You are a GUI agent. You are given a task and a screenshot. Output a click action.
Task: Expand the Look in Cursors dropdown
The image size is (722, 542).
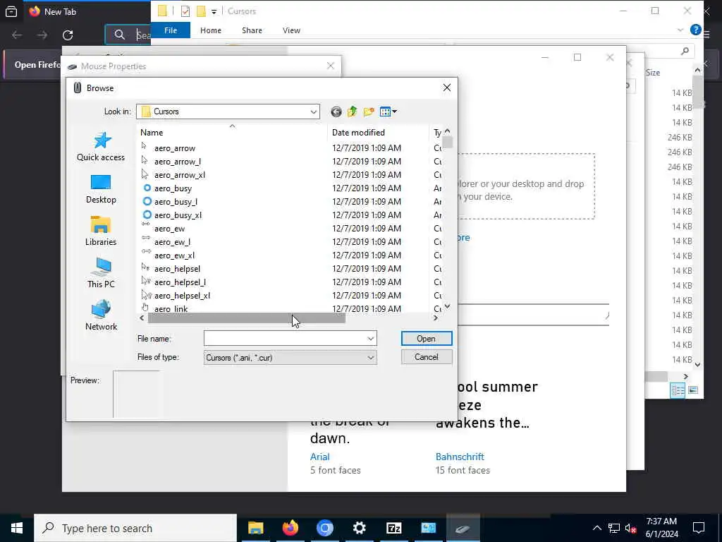[x=314, y=112]
